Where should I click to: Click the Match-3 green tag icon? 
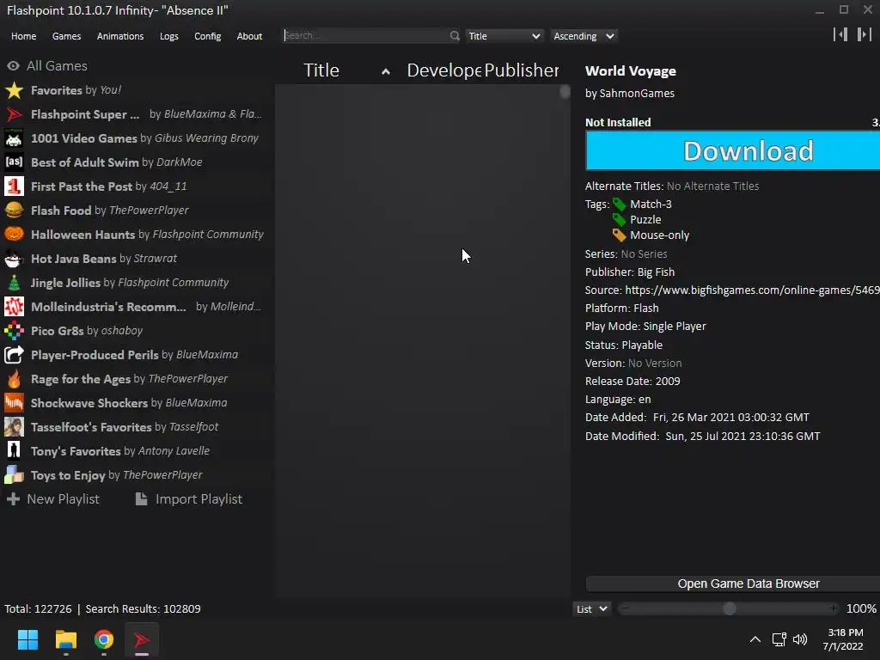pyautogui.click(x=619, y=205)
